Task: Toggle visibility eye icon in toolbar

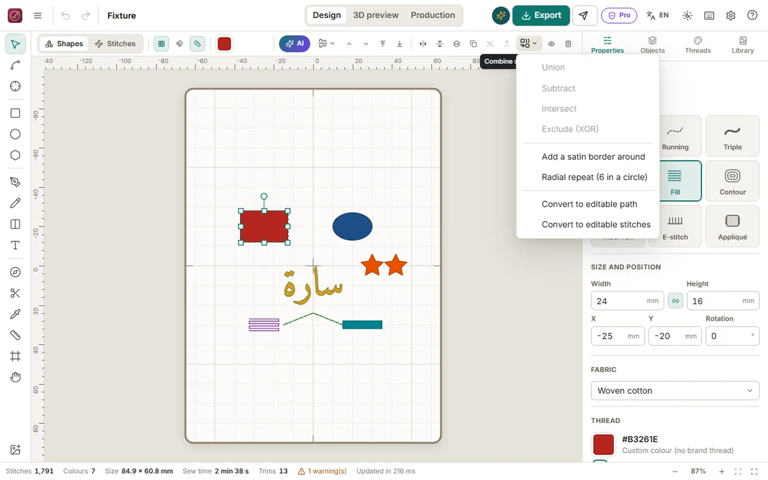Action: tap(551, 44)
